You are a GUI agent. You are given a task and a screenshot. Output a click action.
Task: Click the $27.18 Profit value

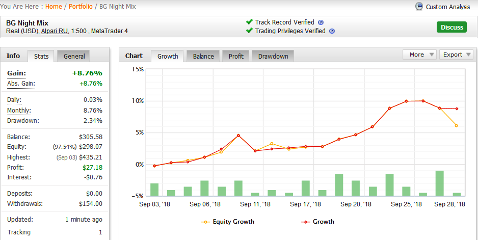click(x=92, y=168)
